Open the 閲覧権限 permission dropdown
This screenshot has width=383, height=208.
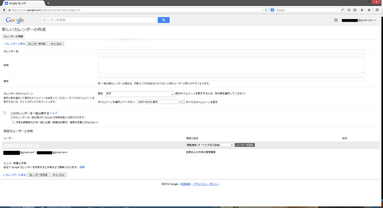pyautogui.click(x=210, y=145)
